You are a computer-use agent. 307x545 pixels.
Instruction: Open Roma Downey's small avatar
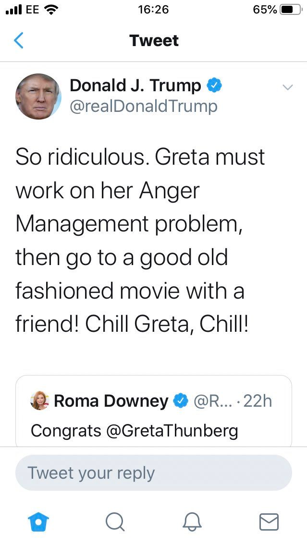pyautogui.click(x=39, y=400)
